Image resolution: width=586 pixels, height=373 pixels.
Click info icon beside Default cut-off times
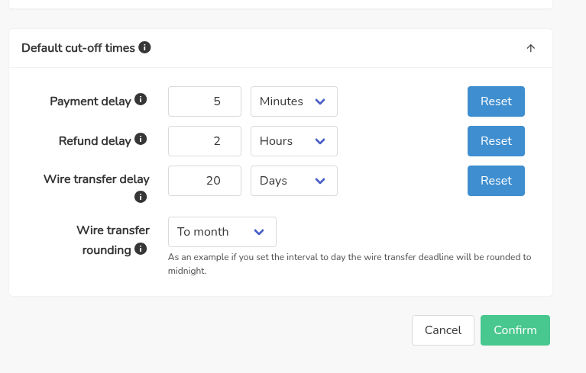click(x=145, y=47)
